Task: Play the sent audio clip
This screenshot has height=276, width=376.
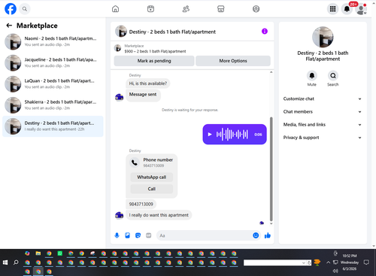Action: (x=210, y=135)
